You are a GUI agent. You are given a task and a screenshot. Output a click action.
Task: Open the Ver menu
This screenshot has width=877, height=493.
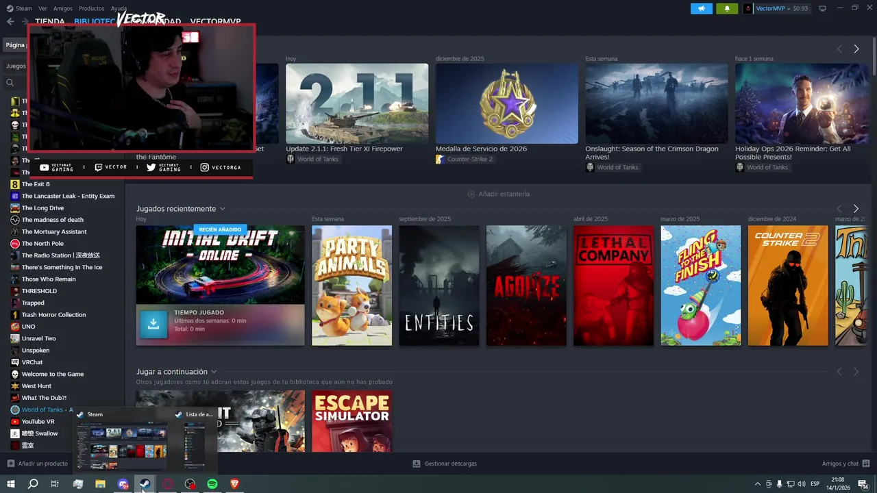43,8
